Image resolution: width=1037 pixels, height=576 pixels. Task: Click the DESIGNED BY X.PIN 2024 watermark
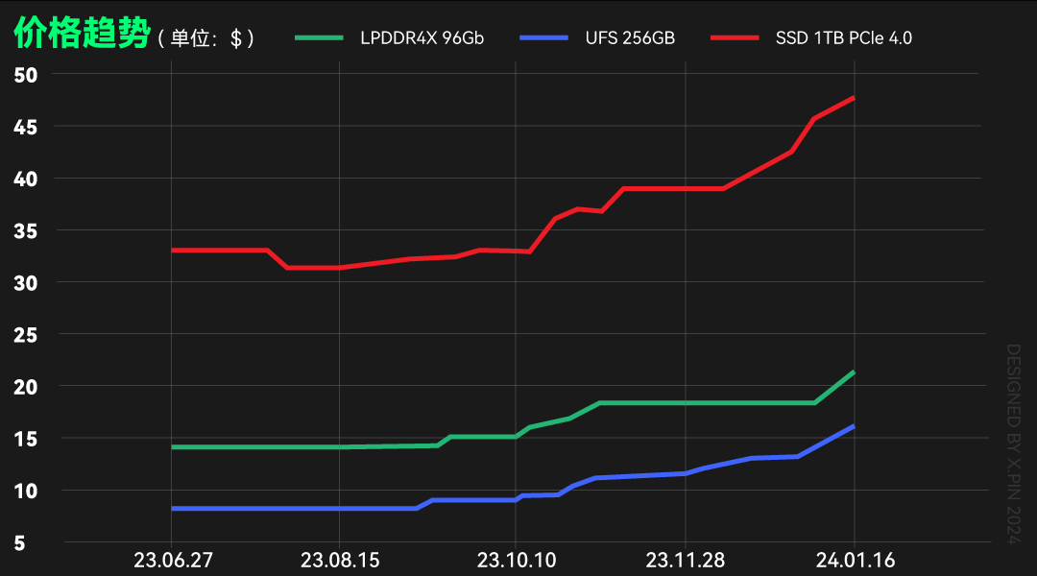(1013, 444)
